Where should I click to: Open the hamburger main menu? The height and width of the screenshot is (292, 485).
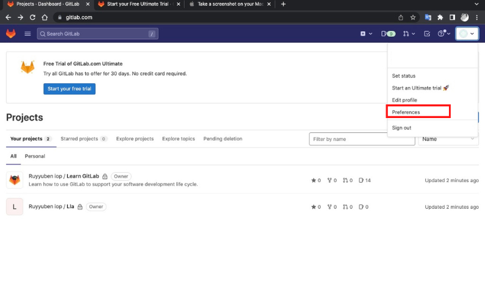click(27, 34)
